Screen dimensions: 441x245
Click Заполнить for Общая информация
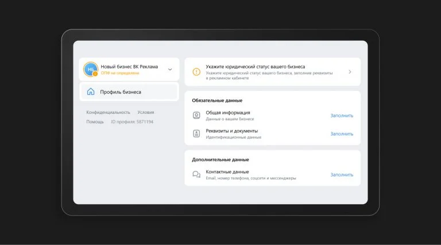pos(342,116)
